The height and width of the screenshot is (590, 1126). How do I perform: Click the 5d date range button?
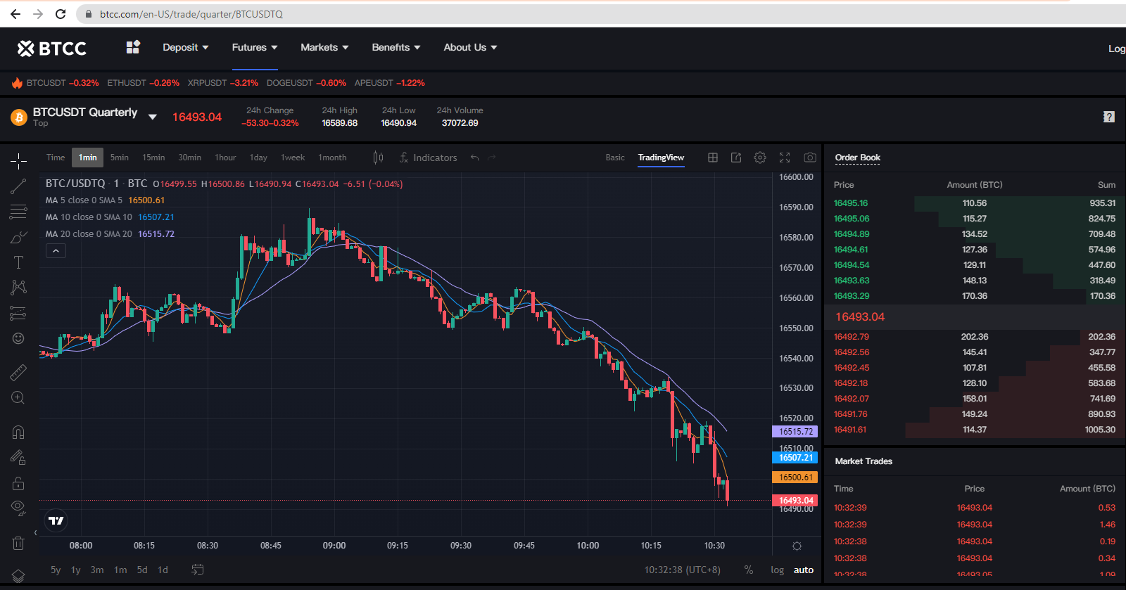142,570
